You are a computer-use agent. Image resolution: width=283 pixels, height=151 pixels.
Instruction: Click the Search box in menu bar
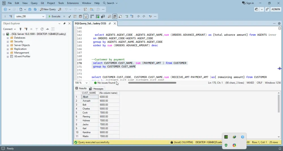coord(110,3)
